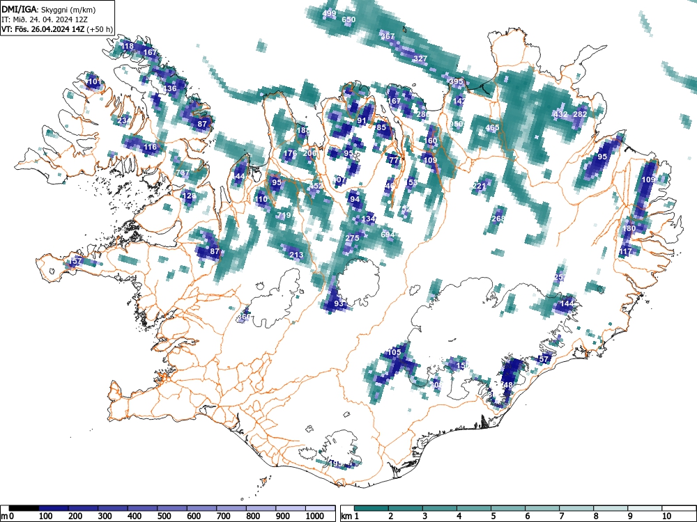Image resolution: width=697 pixels, height=522 pixels.
Task: Select the 'm 0' legend label
Action: coord(8,516)
